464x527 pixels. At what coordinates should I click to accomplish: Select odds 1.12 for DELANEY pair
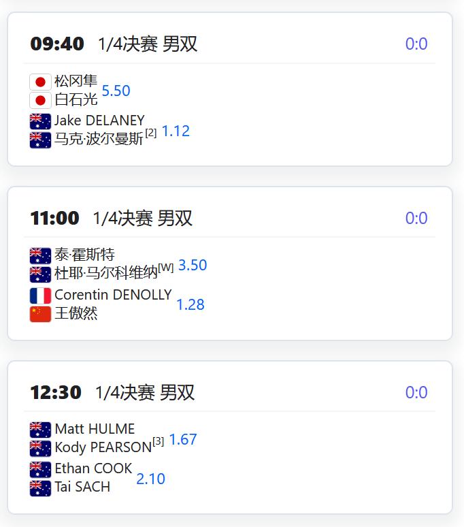(176, 131)
